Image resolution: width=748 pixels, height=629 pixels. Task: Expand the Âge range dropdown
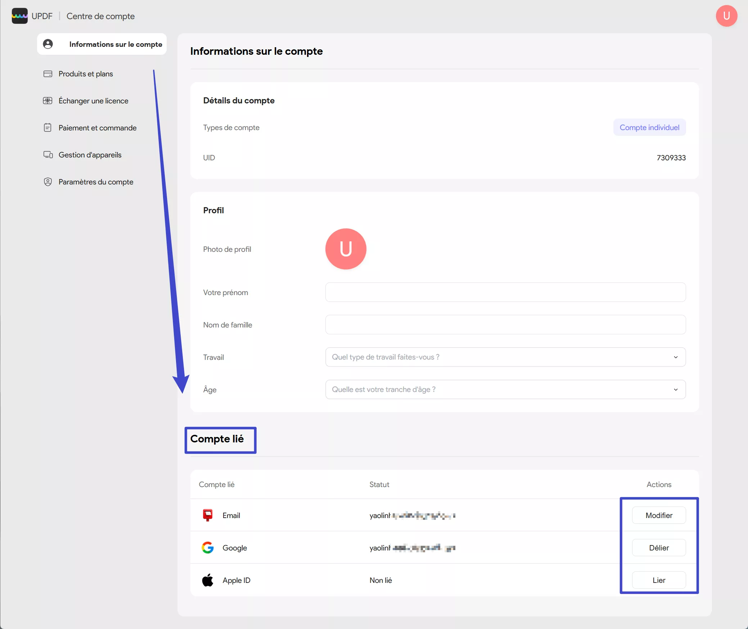505,389
